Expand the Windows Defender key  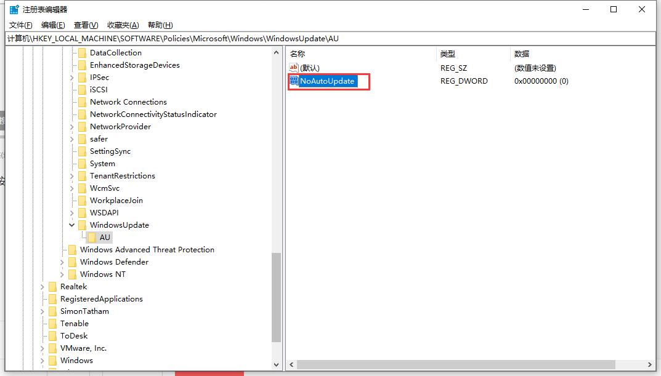point(62,262)
